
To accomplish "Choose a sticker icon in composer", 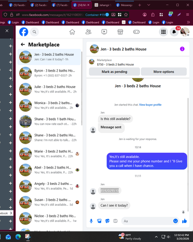I will tap(108, 221).
